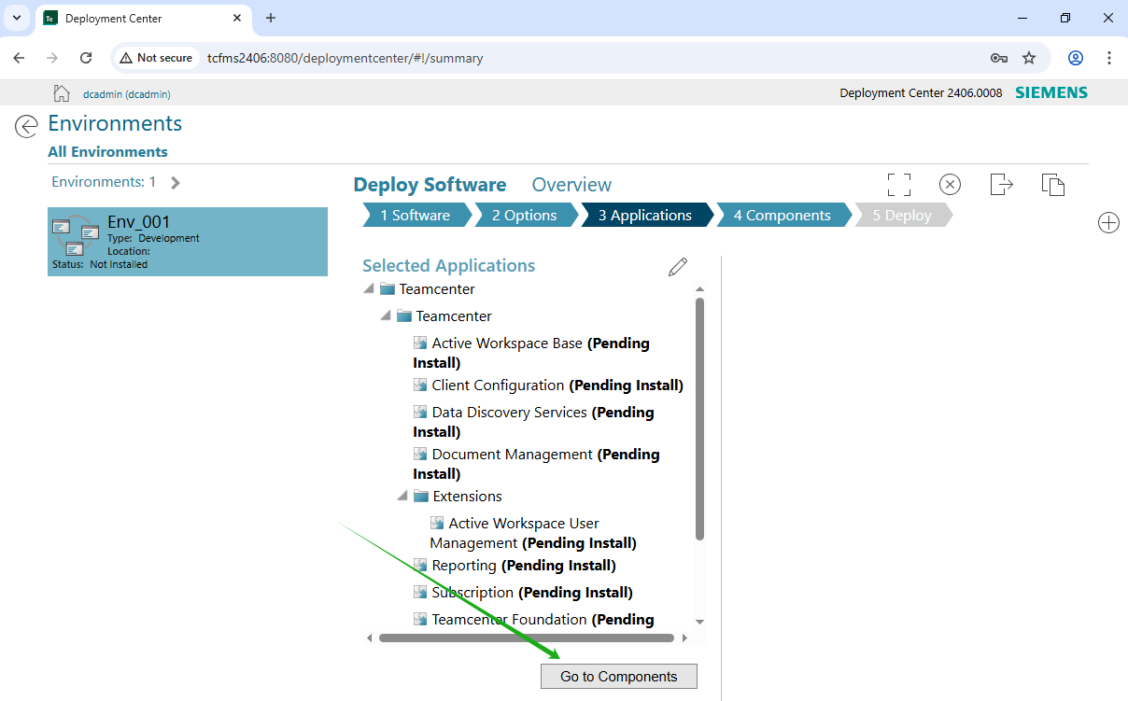
Task: Click the Active Workspace Base application icon
Action: (x=420, y=343)
